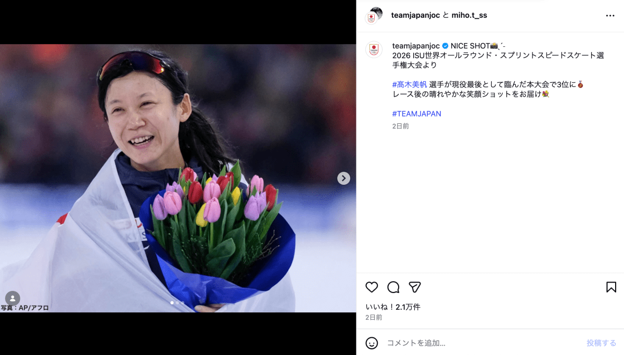The image size is (624, 355).
Task: Click the teamjapanjoc avatar beside the caption
Action: (374, 50)
